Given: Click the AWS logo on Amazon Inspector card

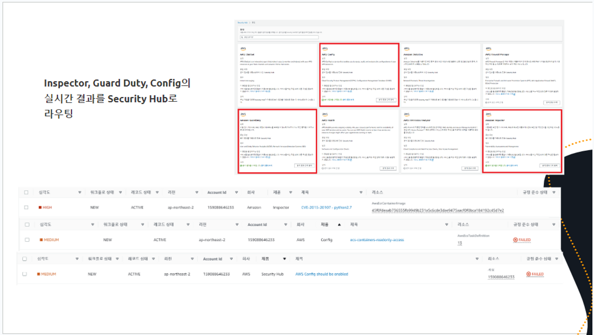Looking at the screenshot, I should (488, 114).
